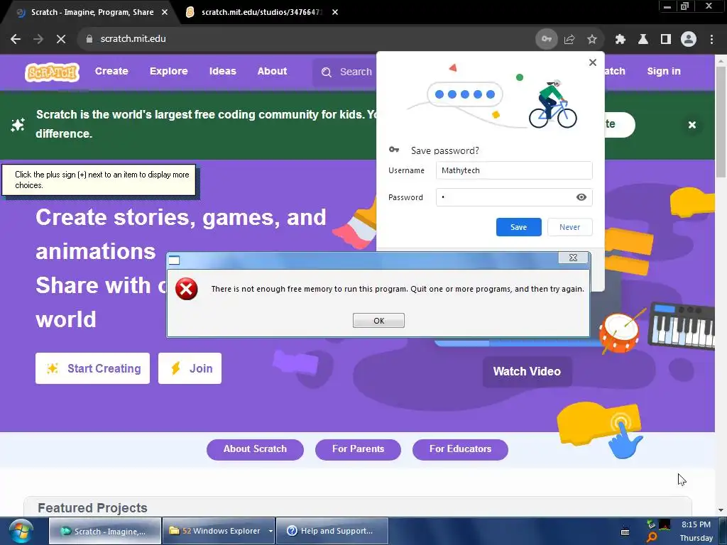This screenshot has height=545, width=727.
Task: Save the Mathytech password
Action: pyautogui.click(x=518, y=227)
